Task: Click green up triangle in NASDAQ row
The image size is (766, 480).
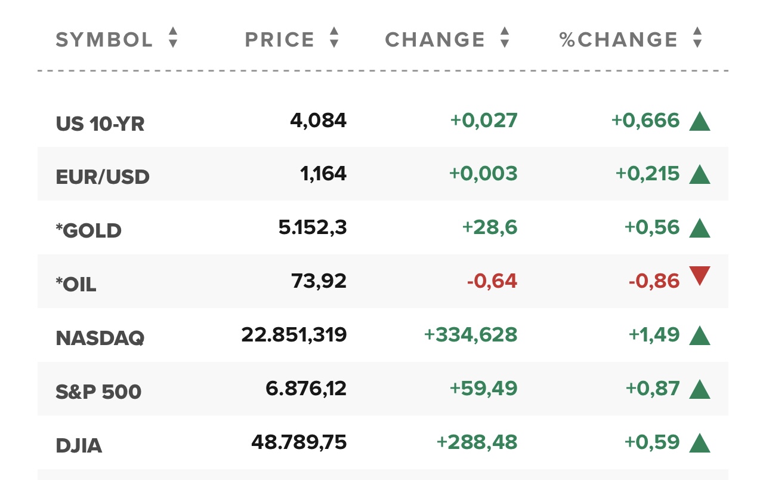Action: (700, 336)
